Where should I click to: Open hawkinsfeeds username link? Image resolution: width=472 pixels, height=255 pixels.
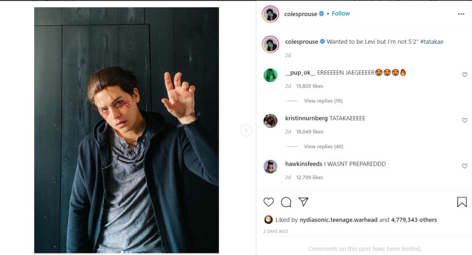pyautogui.click(x=304, y=164)
